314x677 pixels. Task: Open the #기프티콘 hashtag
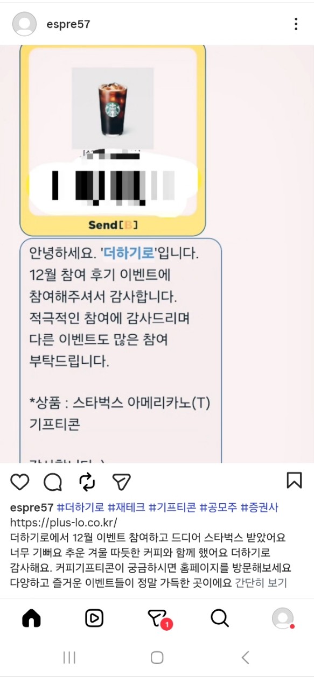point(173,507)
